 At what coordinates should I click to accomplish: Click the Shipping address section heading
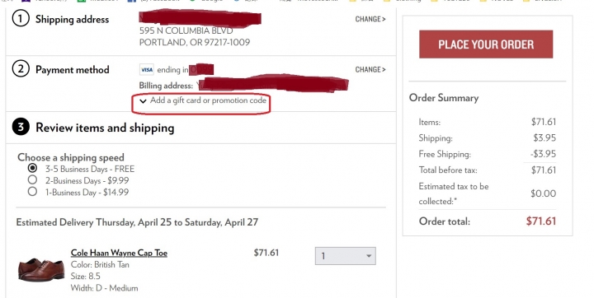click(x=72, y=19)
